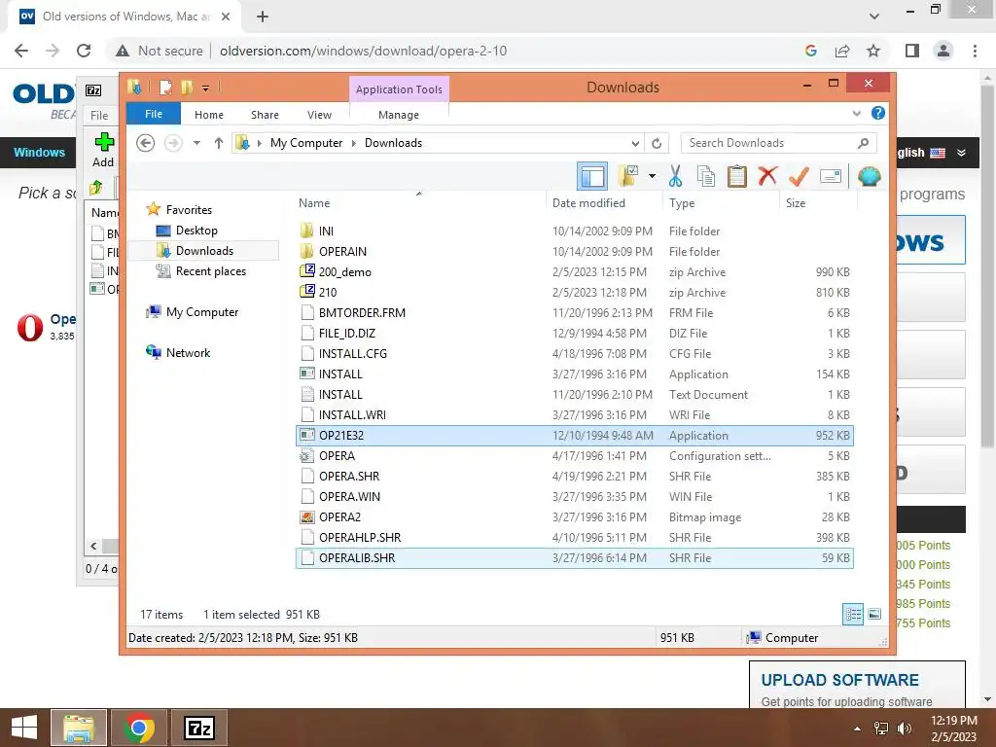This screenshot has width=996, height=747.
Task: Click Add button in 7-Zip window
Action: (x=103, y=150)
